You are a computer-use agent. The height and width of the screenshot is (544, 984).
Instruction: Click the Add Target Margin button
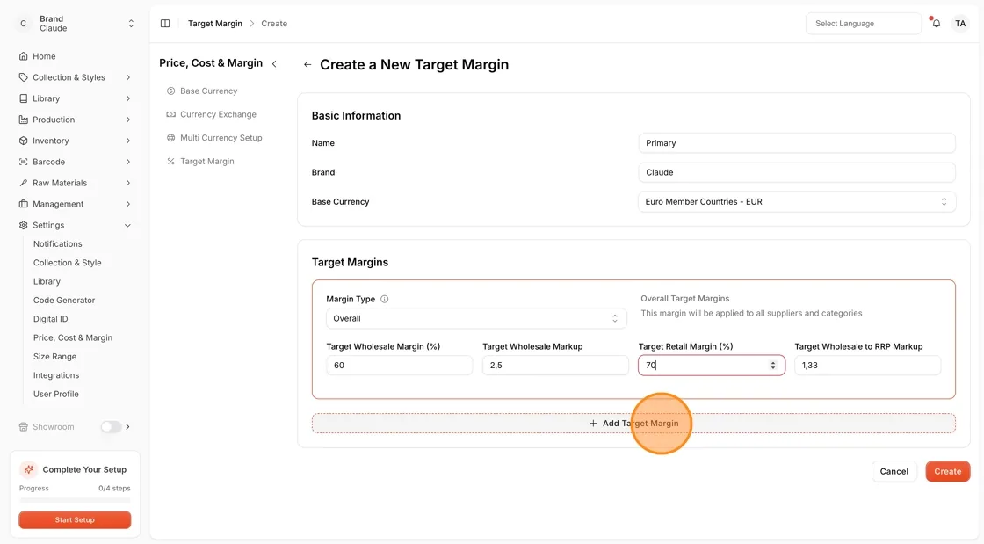[x=633, y=424]
